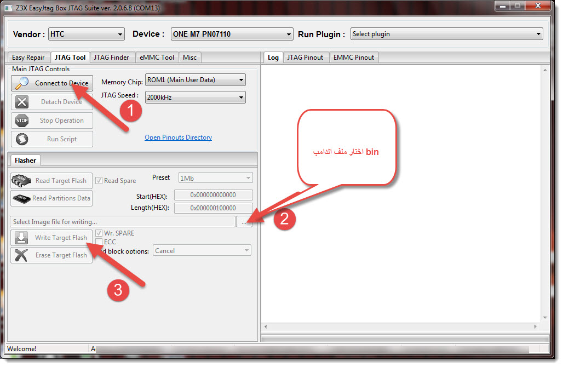
Task: Click the chip icon on Read Target Flash
Action: (21, 181)
